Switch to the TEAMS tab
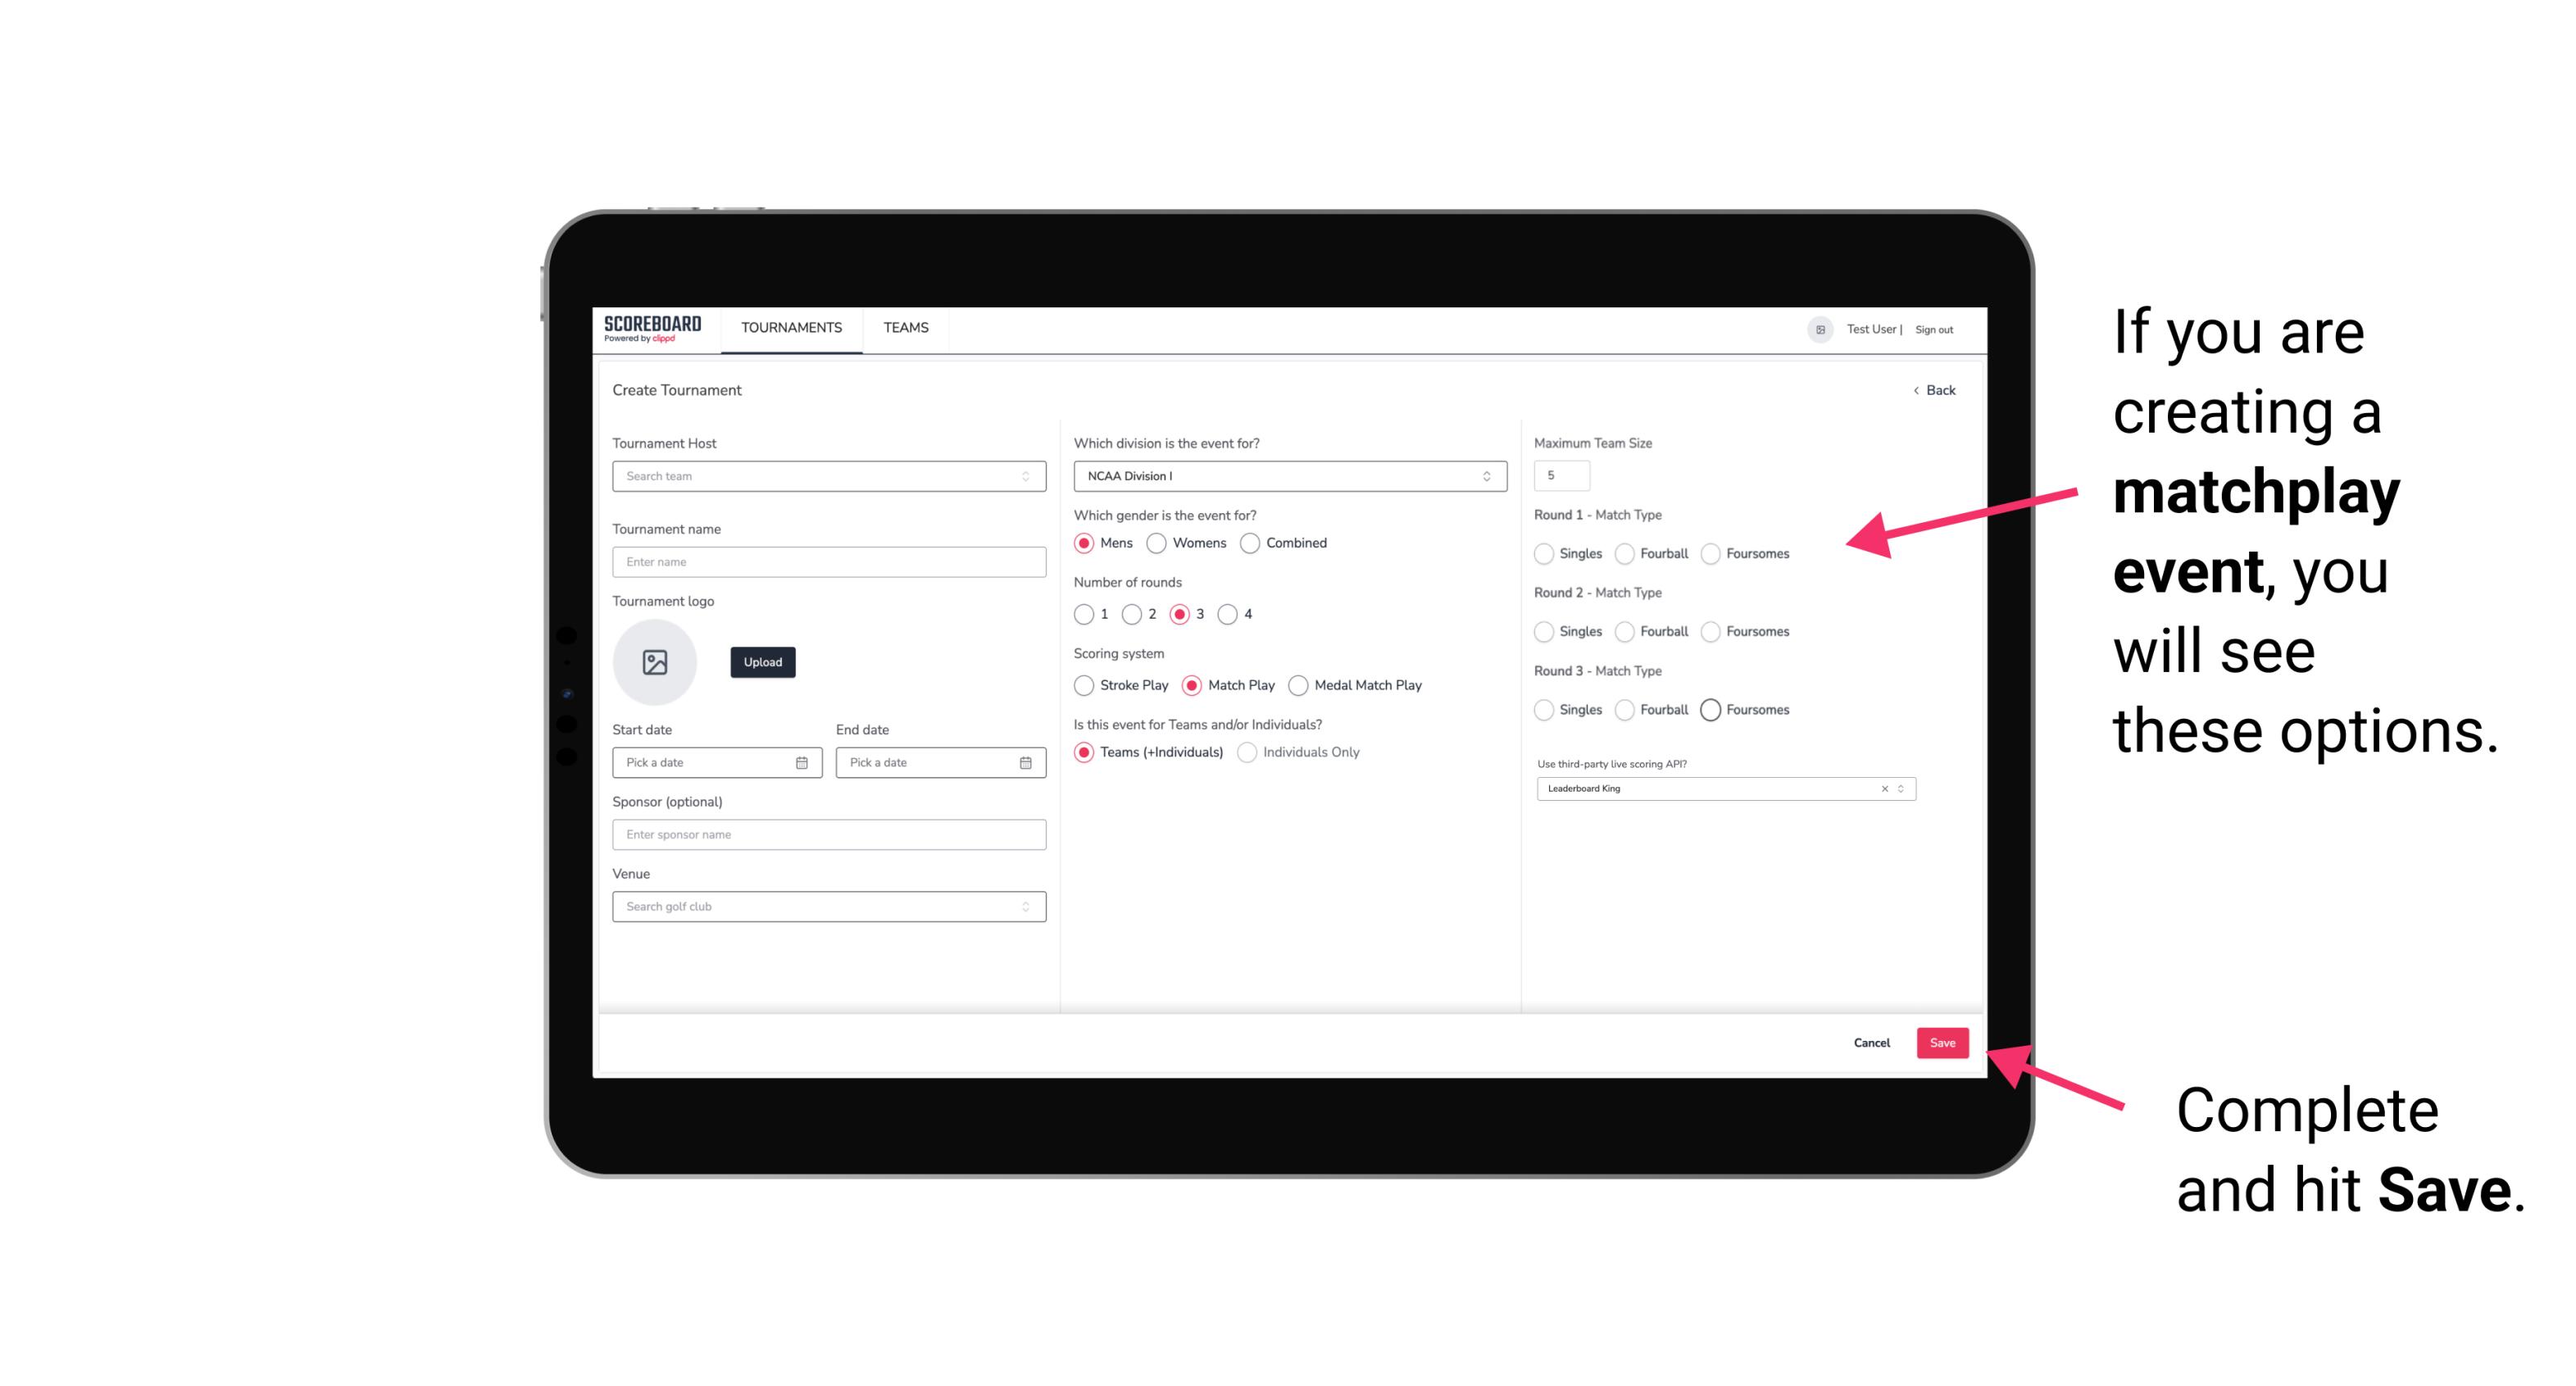Image resolution: width=2576 pixels, height=1386 pixels. [906, 328]
